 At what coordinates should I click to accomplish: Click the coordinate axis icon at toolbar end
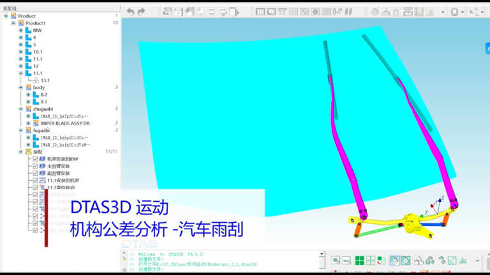pyautogui.click(x=474, y=12)
